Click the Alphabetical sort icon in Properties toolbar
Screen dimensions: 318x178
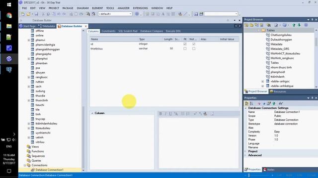pyautogui.click(x=251, y=103)
